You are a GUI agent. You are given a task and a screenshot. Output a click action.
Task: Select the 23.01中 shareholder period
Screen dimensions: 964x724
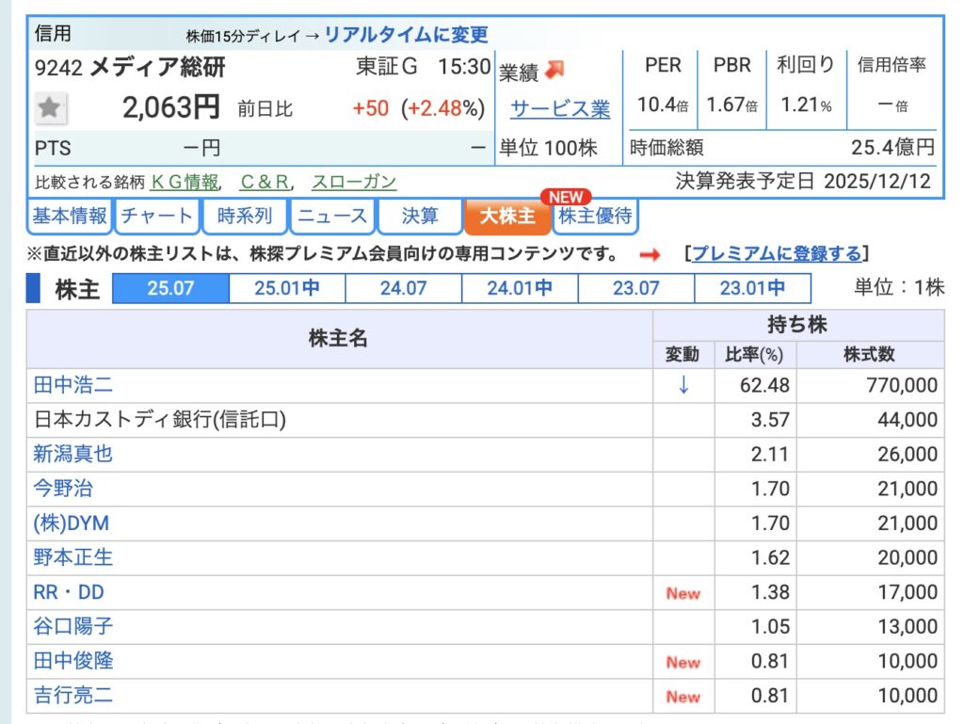pos(752,288)
